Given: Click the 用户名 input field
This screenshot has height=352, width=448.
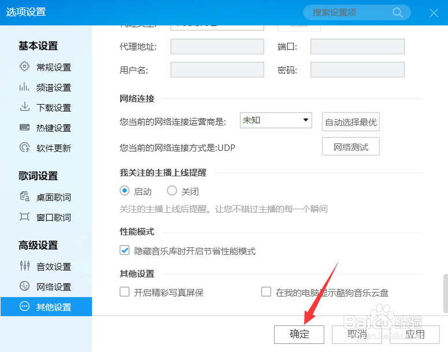Looking at the screenshot, I should point(217,70).
